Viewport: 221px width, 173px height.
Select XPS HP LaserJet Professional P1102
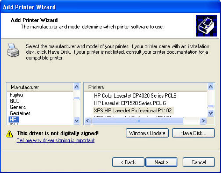coord(133,110)
